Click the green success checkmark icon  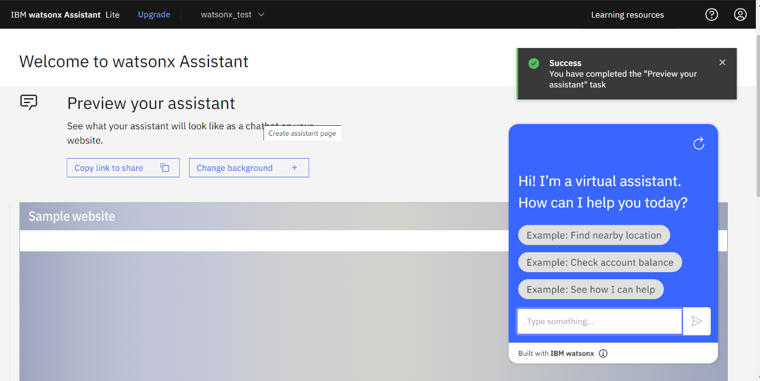(x=533, y=63)
